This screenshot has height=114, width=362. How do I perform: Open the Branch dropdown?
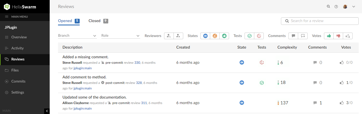(x=77, y=36)
